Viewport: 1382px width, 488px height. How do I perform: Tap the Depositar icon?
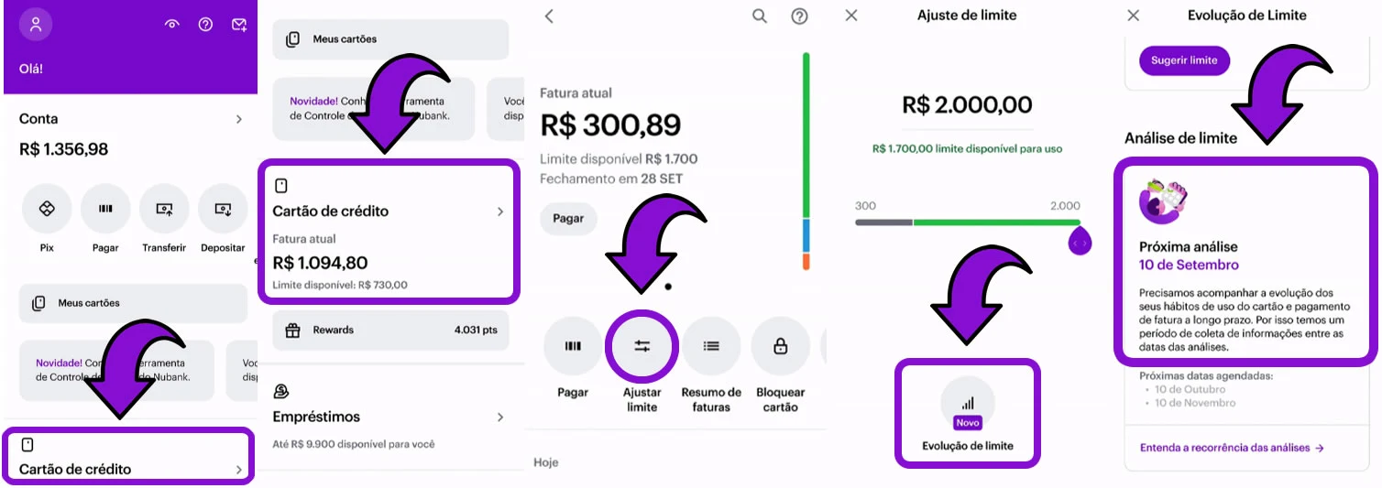click(223, 209)
